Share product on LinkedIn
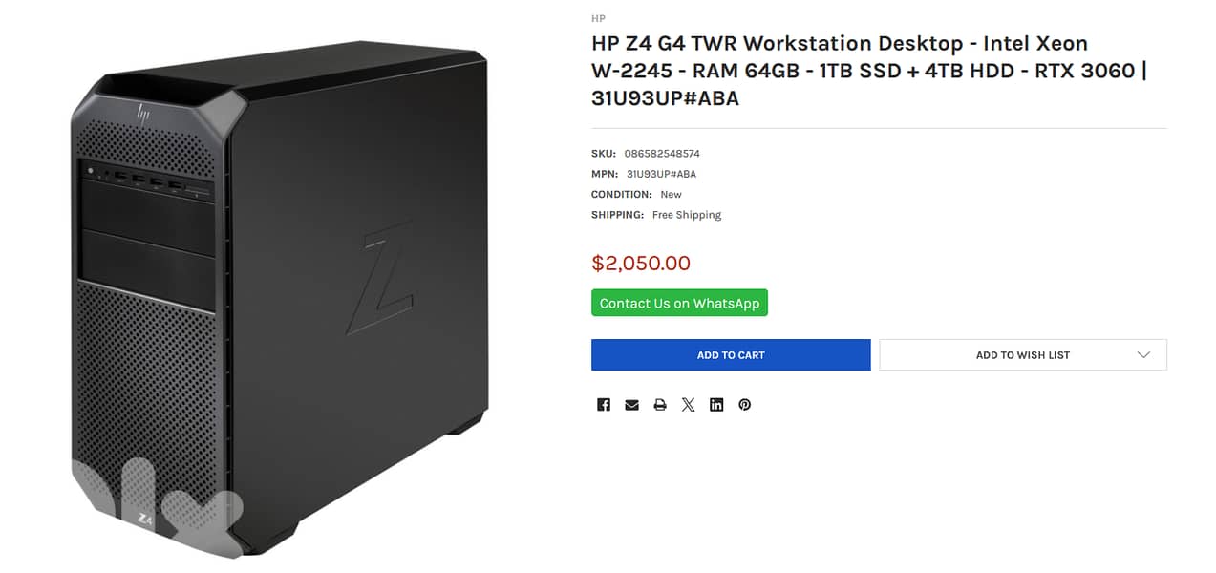 click(716, 405)
